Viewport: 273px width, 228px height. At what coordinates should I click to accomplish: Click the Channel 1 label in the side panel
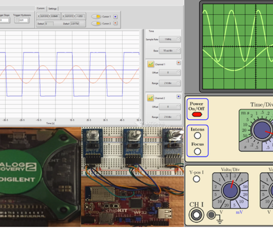click(x=160, y=64)
